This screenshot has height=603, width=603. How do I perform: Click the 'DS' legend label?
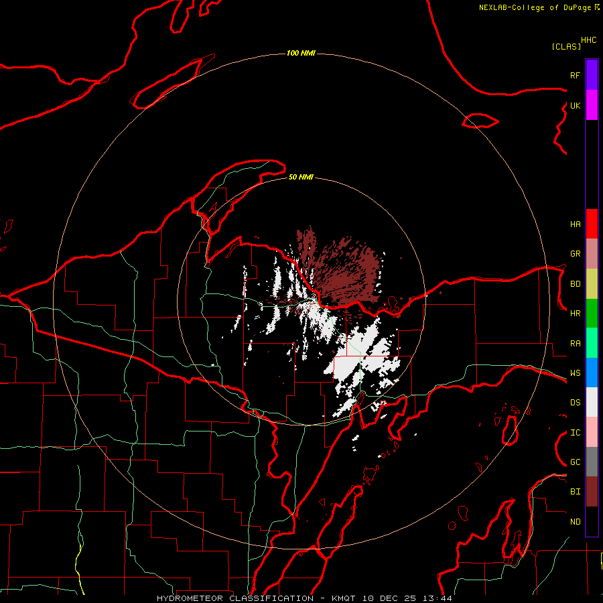[x=575, y=403]
